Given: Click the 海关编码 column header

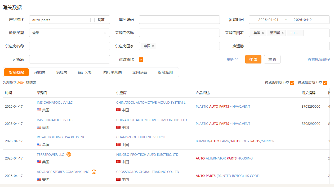Looking at the screenshot, I should coord(309,93).
